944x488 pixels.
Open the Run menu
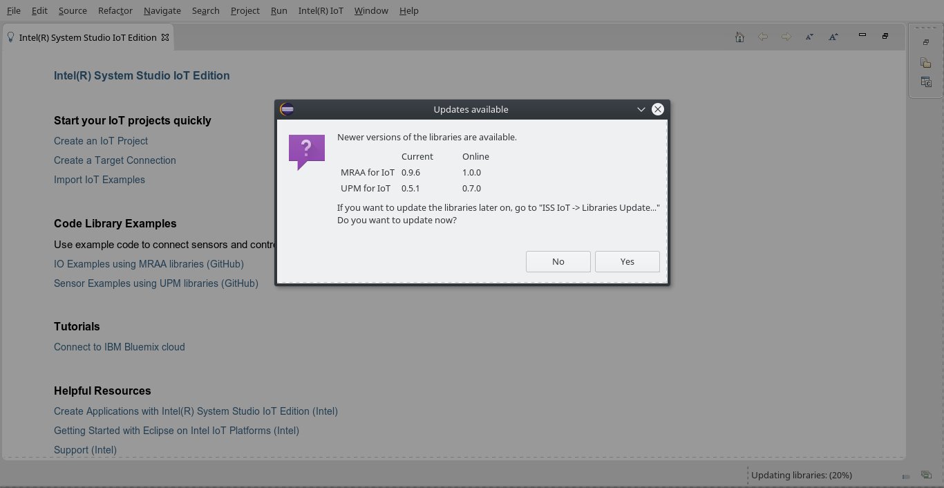point(279,10)
